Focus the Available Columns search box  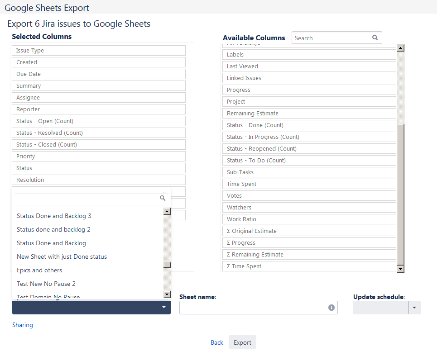[331, 38]
